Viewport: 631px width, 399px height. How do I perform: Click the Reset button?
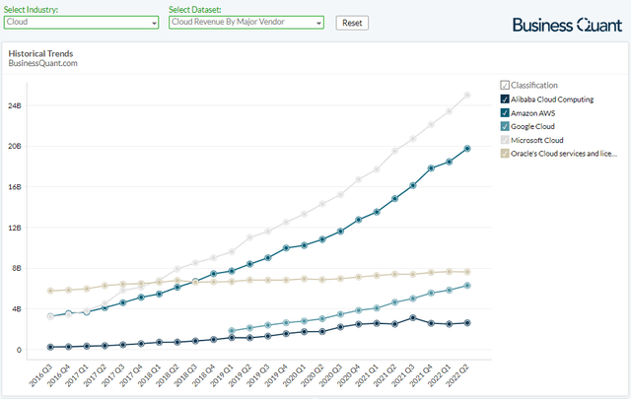[x=352, y=23]
